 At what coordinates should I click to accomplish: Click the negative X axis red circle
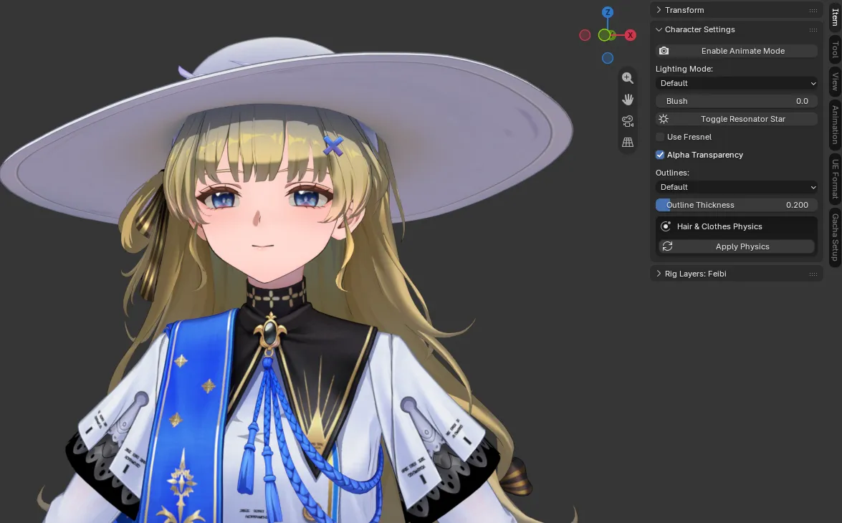pos(585,35)
